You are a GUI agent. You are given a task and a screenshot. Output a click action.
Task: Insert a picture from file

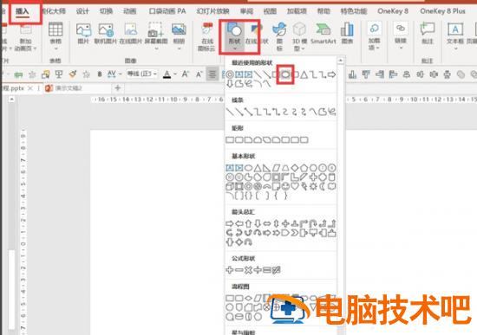(83, 34)
